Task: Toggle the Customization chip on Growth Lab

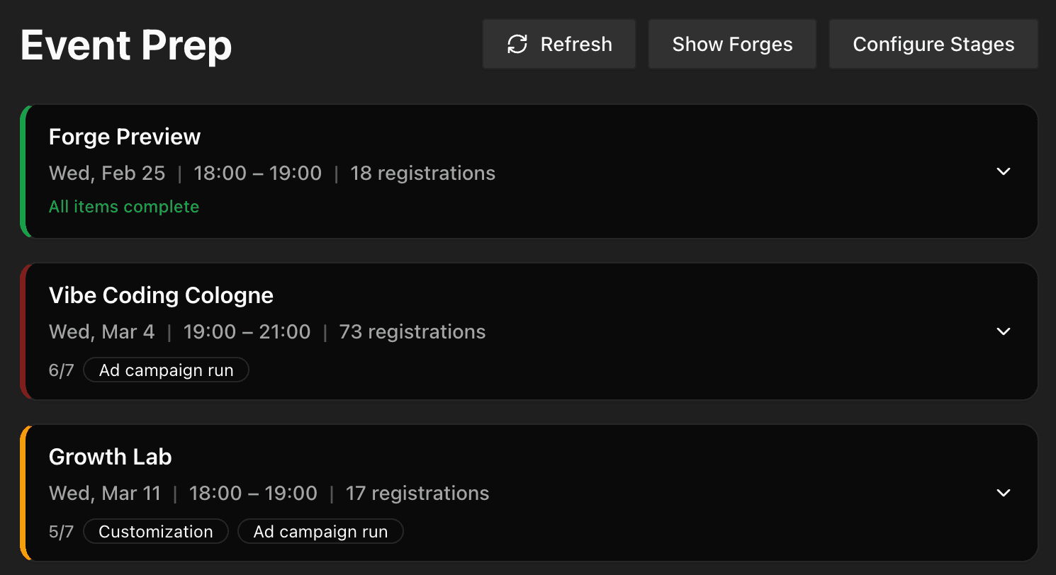Action: pyautogui.click(x=155, y=531)
